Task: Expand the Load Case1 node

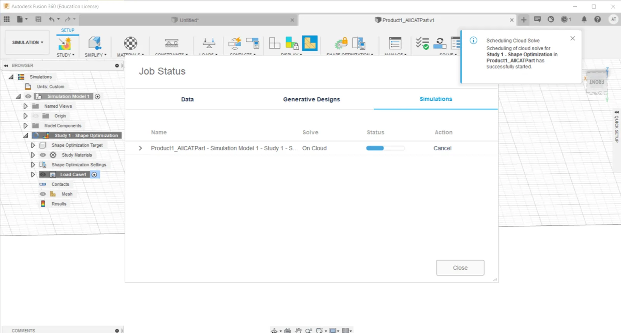Action: [x=33, y=174]
